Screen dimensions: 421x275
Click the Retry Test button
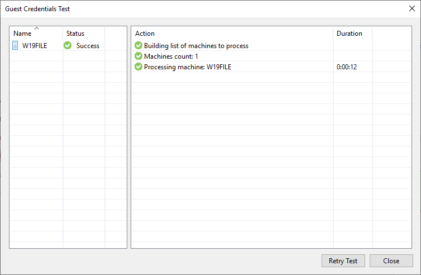pyautogui.click(x=343, y=261)
